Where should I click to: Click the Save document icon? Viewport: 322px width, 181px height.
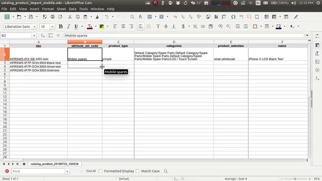pos(31,17)
